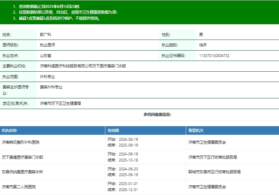The image size is (279, 195).
Task: Click end date 2025-10-18
Action: [128, 160]
